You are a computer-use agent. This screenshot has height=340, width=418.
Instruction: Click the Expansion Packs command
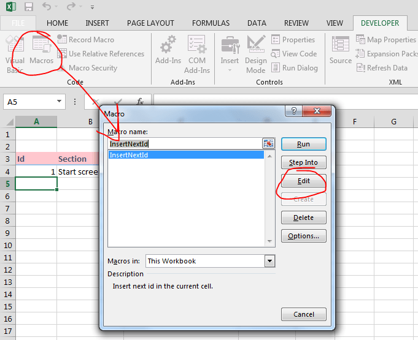click(387, 53)
